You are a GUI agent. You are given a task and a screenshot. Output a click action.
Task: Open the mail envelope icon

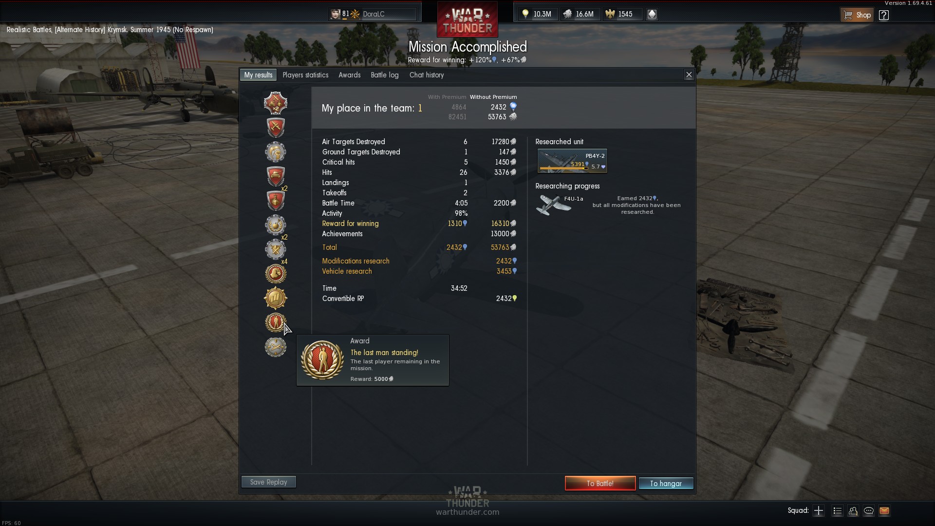point(884,511)
